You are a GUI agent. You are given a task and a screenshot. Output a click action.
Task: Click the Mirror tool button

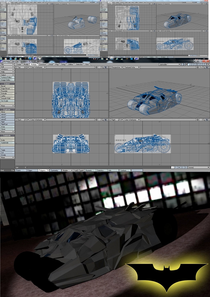coord(7,112)
